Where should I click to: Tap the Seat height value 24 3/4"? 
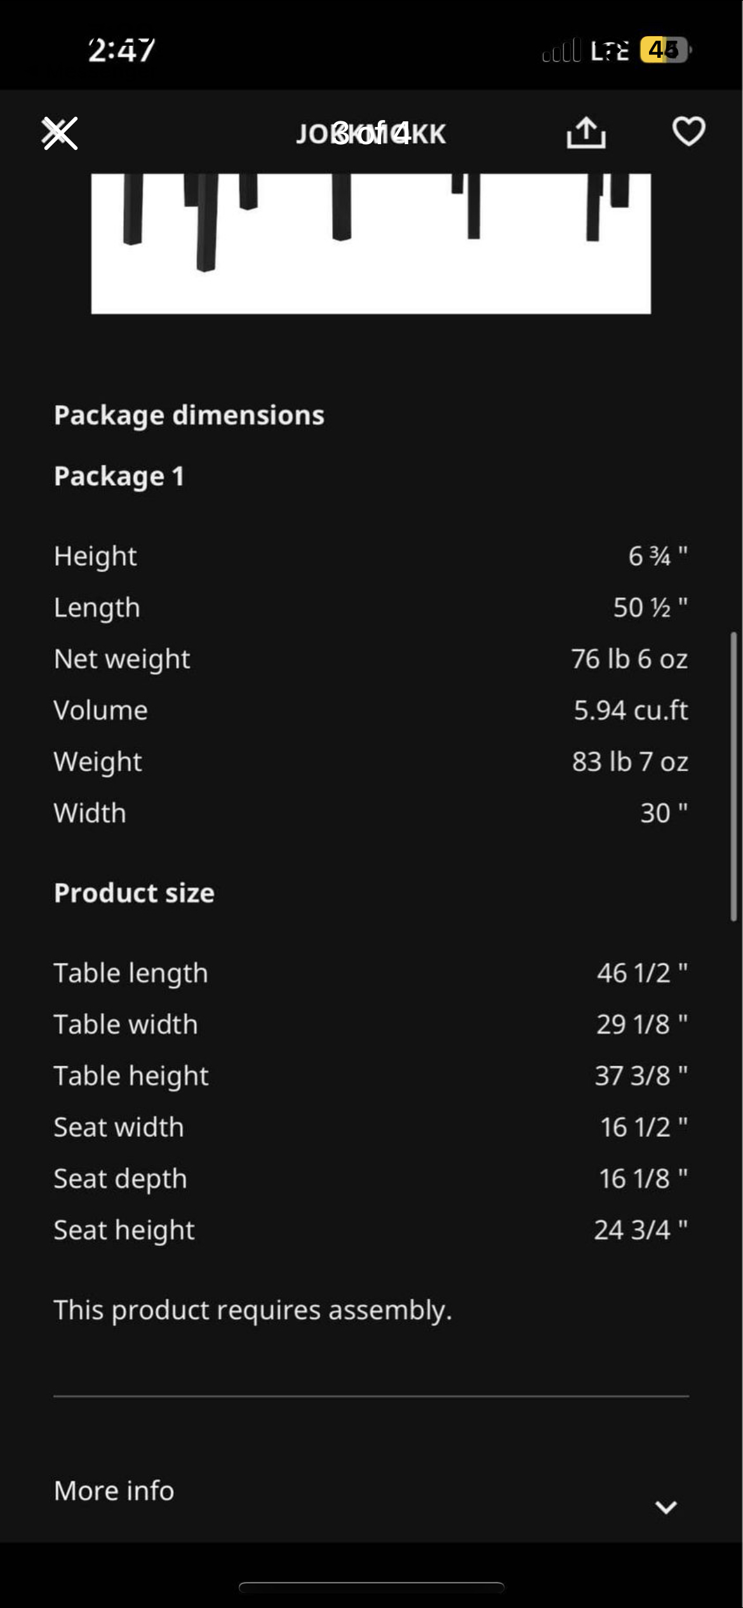point(640,1230)
